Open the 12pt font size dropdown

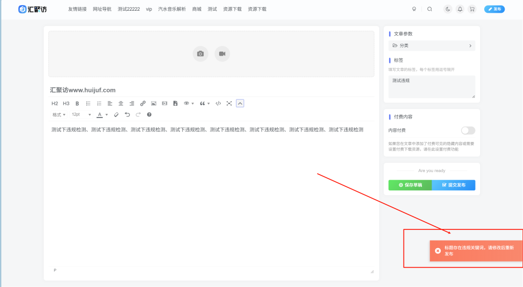(x=81, y=115)
